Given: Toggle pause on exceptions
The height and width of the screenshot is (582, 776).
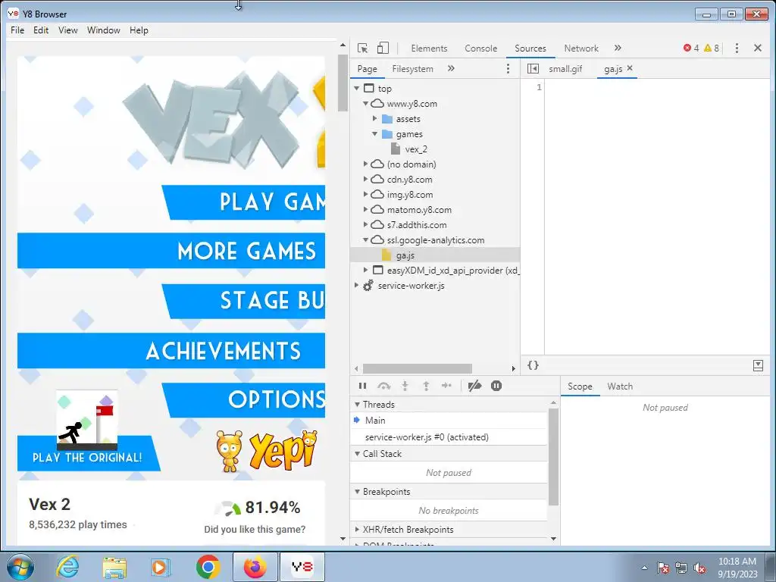Looking at the screenshot, I should tap(496, 386).
